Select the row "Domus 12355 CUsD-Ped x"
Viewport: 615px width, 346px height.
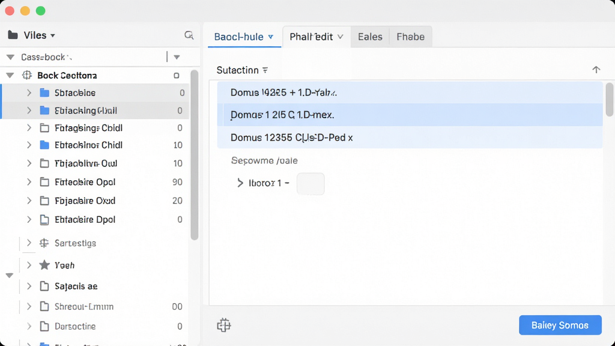(410, 138)
